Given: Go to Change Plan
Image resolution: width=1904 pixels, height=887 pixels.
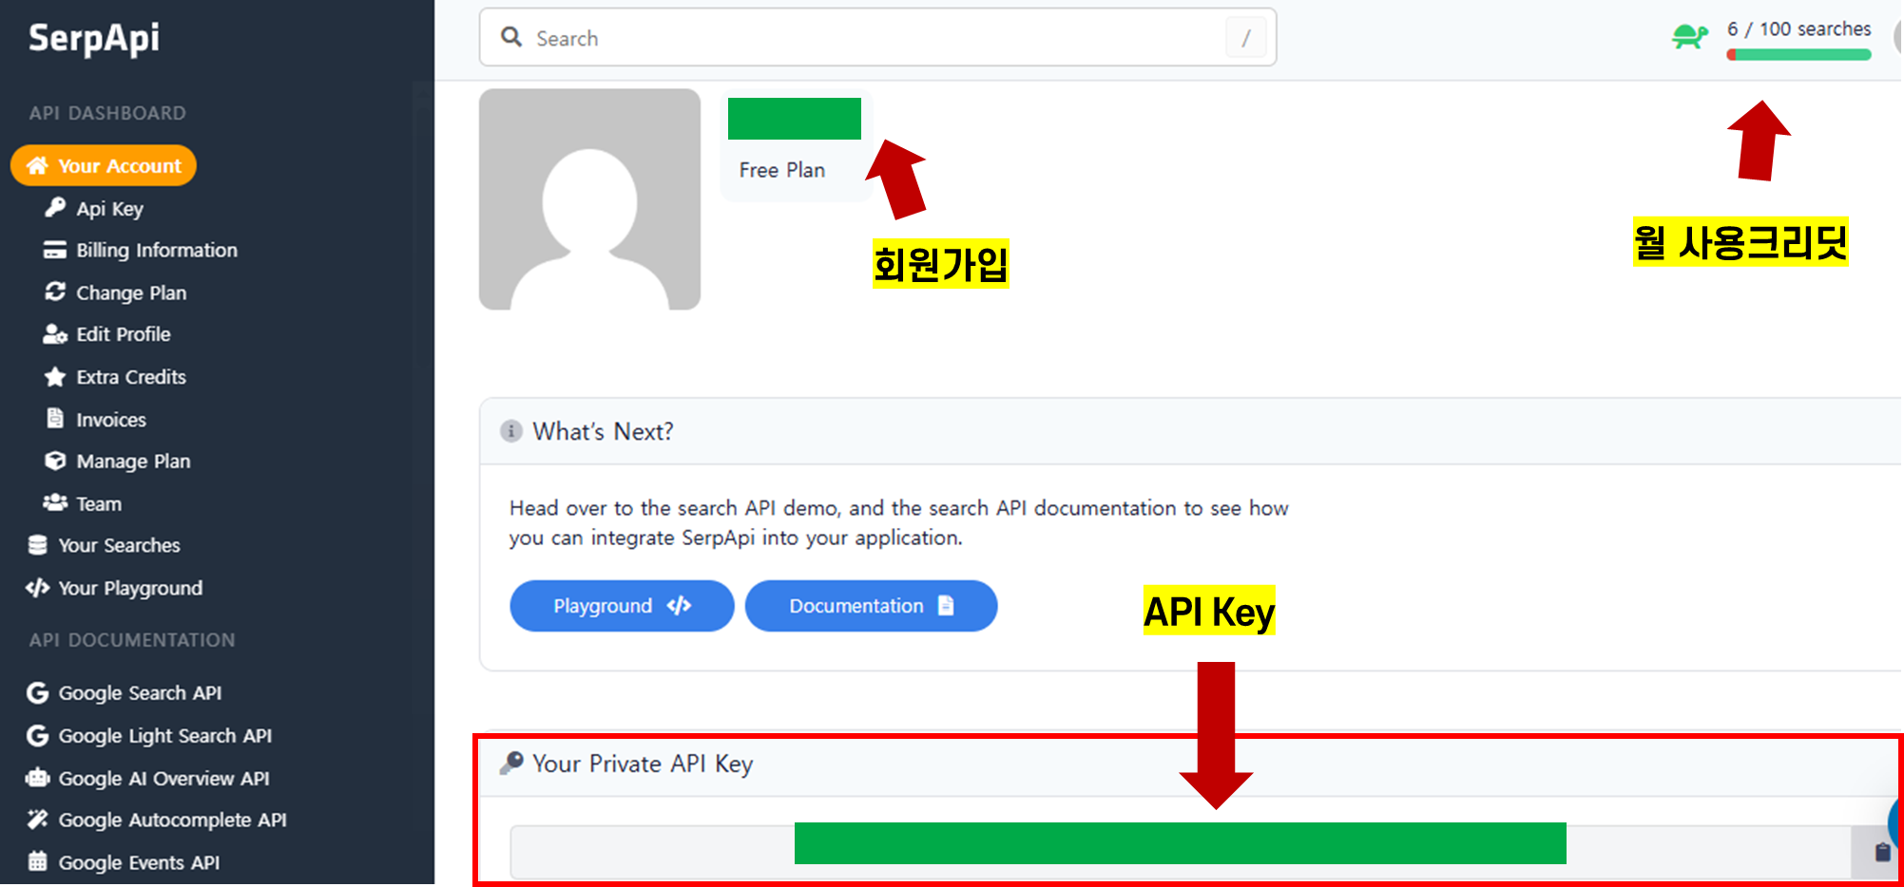Looking at the screenshot, I should pyautogui.click(x=131, y=293).
